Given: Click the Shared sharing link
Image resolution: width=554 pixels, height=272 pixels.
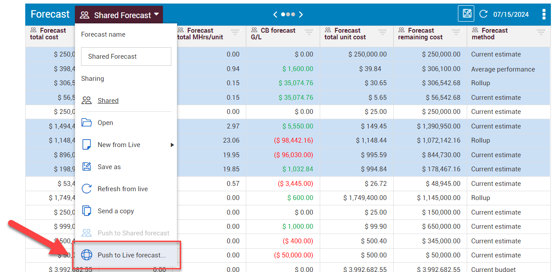Looking at the screenshot, I should coord(108,100).
